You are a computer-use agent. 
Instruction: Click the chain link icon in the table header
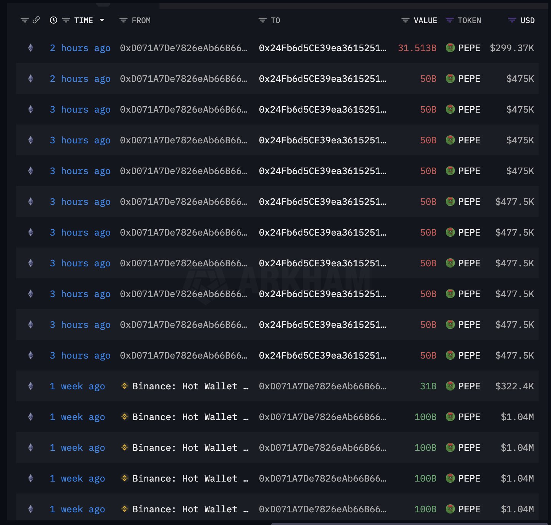(36, 20)
